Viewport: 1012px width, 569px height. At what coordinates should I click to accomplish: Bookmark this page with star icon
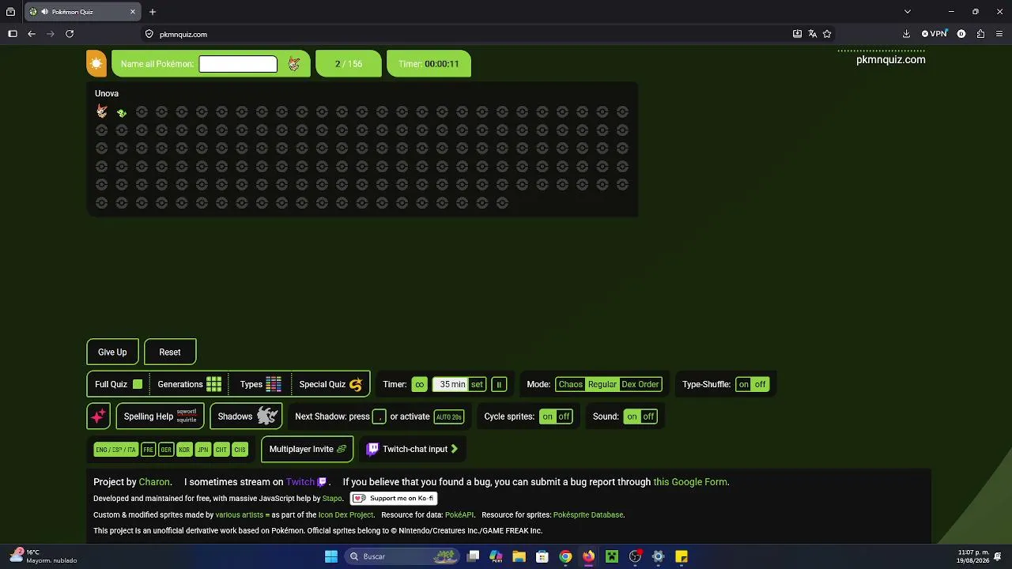(x=827, y=34)
